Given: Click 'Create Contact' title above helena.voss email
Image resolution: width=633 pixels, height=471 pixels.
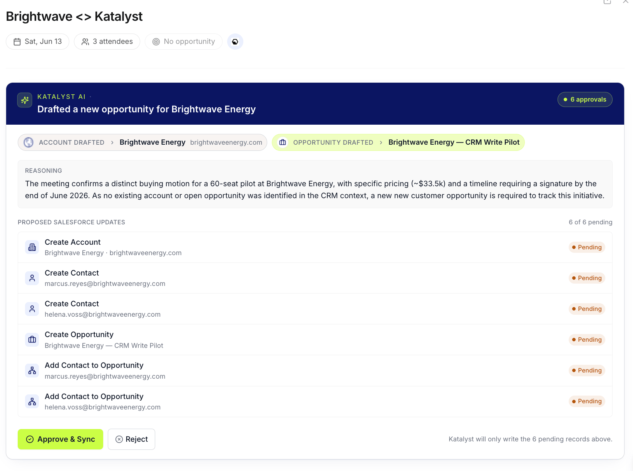Looking at the screenshot, I should pyautogui.click(x=72, y=304).
